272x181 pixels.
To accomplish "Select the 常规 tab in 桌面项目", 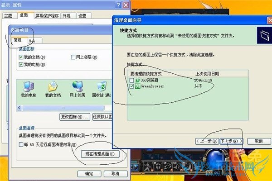I will click(19, 40).
